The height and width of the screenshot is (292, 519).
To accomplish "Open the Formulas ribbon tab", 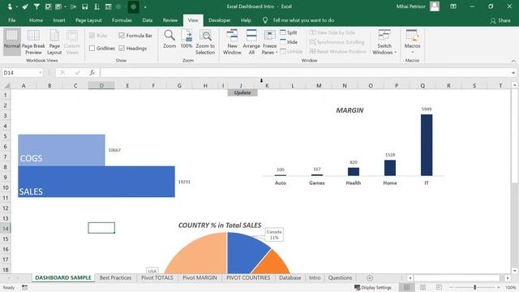I will 122,20.
